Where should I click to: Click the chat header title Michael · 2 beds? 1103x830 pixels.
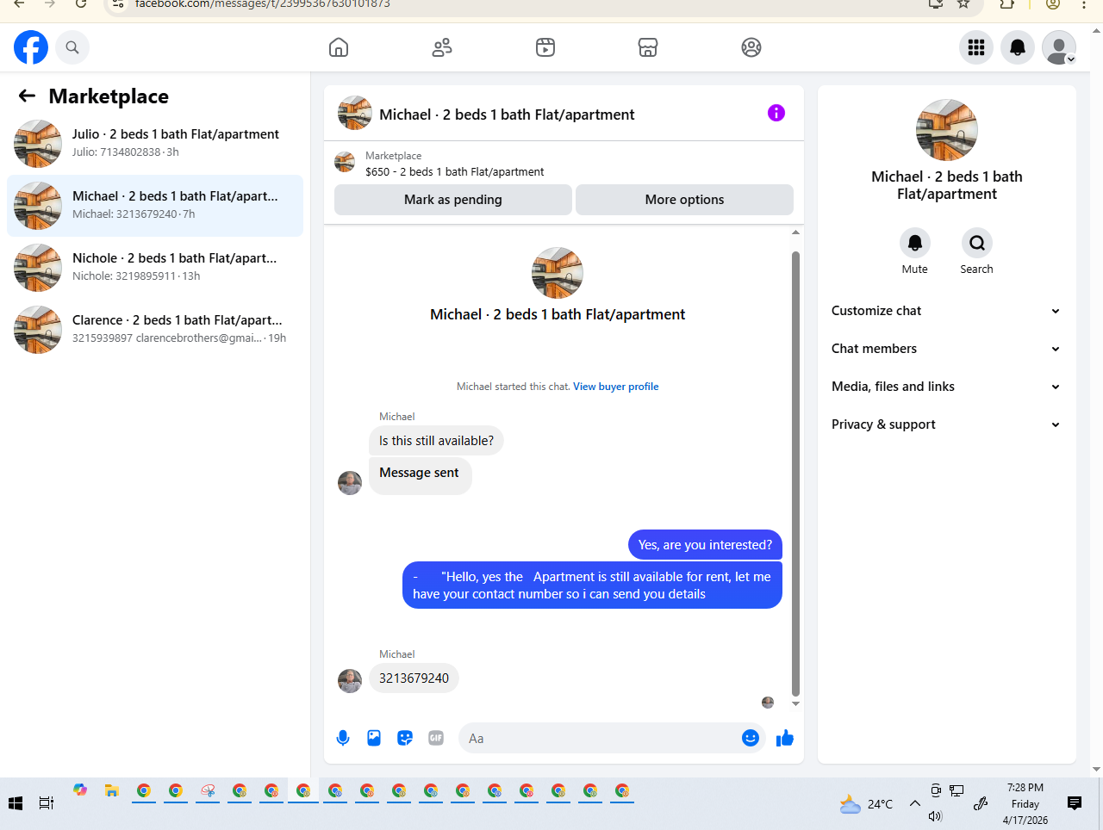click(507, 115)
